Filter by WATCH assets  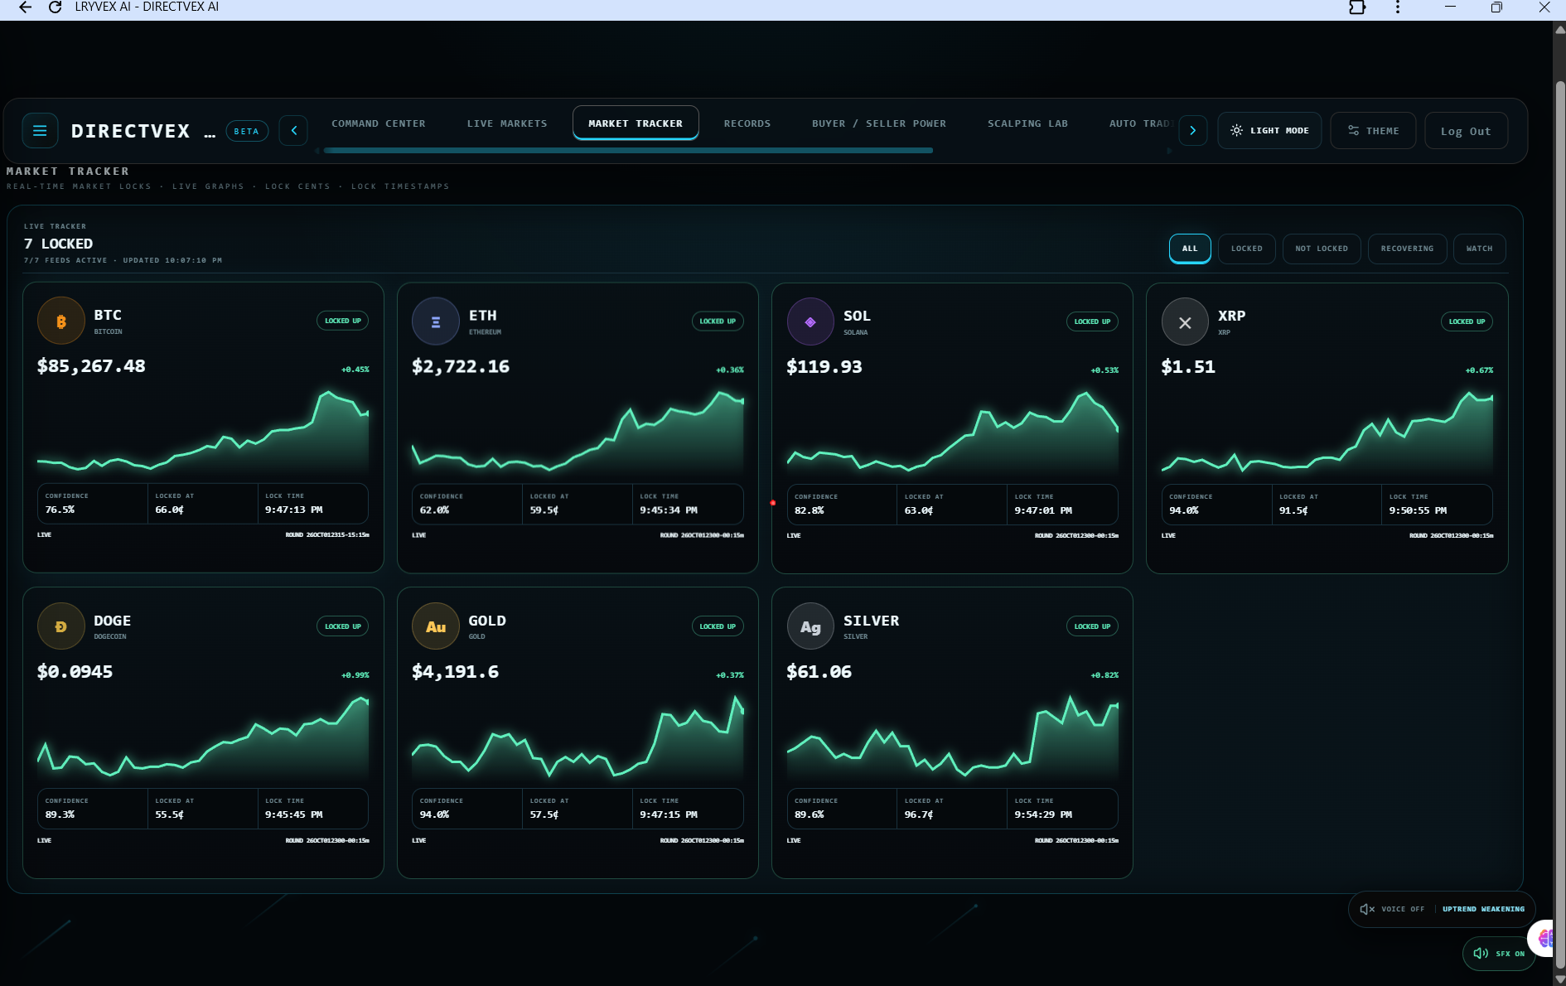1479,249
